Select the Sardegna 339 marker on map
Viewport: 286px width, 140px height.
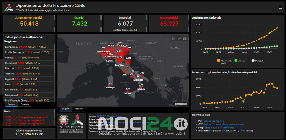coord(110,85)
